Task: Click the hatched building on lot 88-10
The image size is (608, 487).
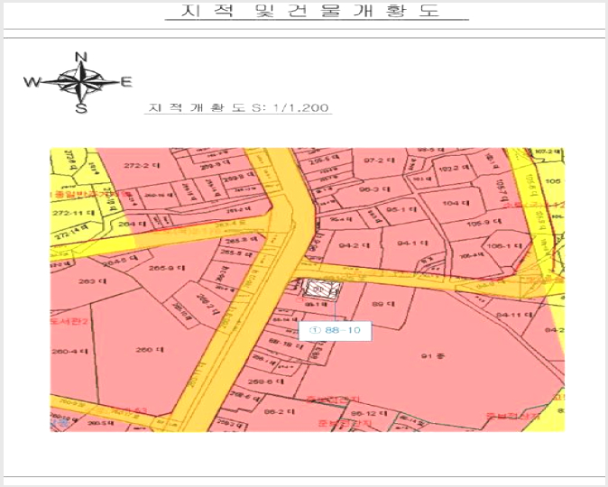Action: [321, 289]
